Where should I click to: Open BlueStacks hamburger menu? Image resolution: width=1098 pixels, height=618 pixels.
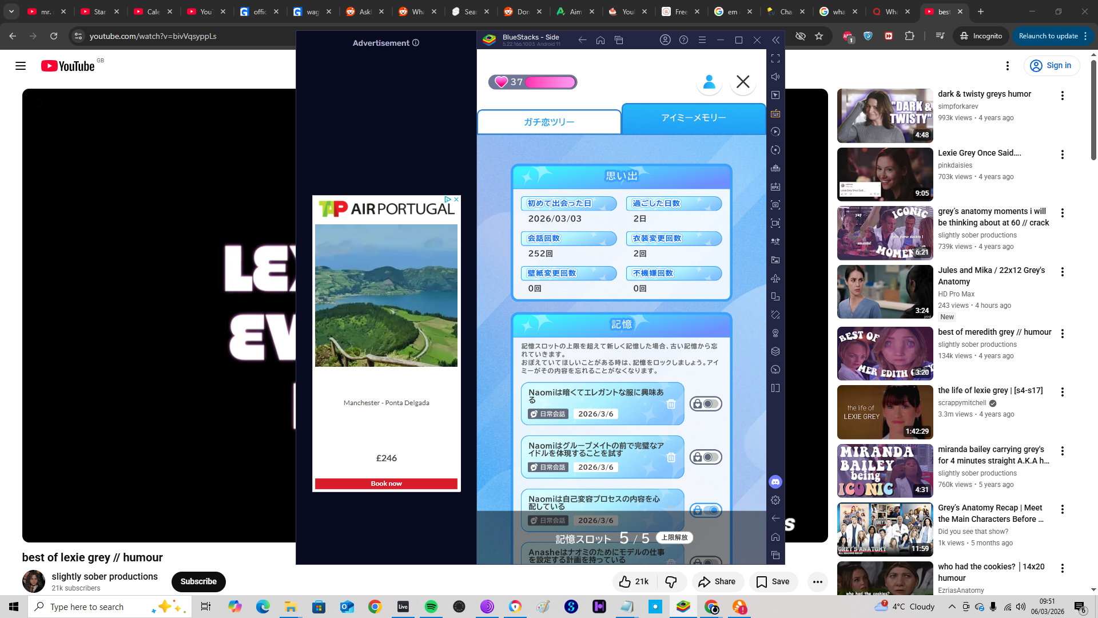702,40
